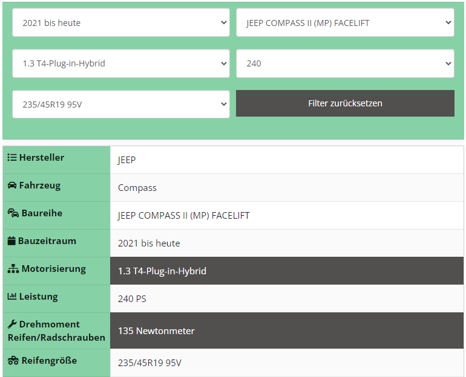The width and height of the screenshot is (466, 377).
Task: Click the 240 PS value in Leistung row
Action: coord(132,299)
